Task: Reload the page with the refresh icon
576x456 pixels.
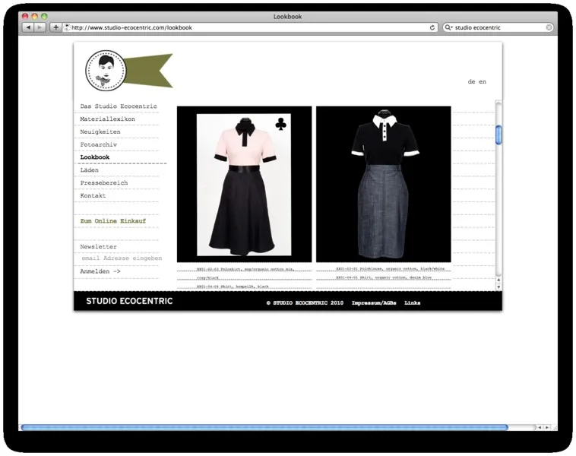Action: [432, 27]
